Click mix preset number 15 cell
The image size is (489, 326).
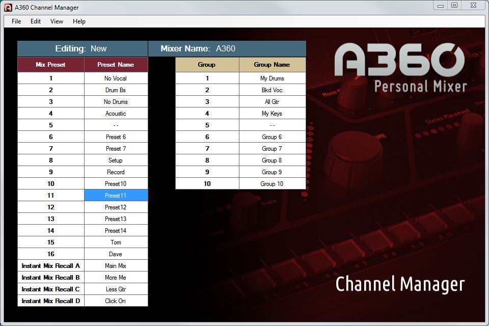51,242
